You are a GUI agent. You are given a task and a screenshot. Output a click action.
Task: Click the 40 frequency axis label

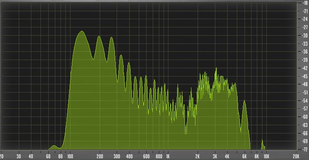(x=31, y=157)
